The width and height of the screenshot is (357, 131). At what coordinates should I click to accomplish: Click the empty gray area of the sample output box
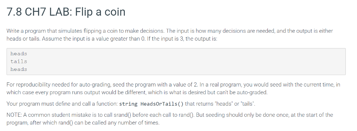[x=182, y=62]
